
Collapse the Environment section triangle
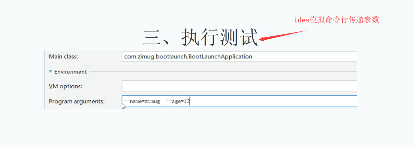(51, 72)
